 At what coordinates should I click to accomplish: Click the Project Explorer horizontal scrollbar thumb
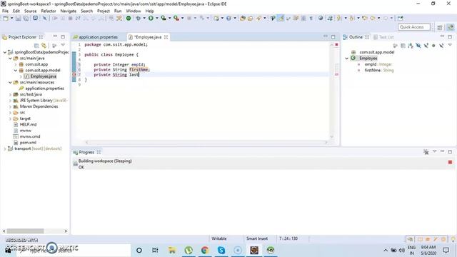26,231
